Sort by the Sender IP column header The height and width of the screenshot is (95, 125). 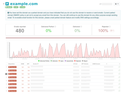(x=36, y=64)
